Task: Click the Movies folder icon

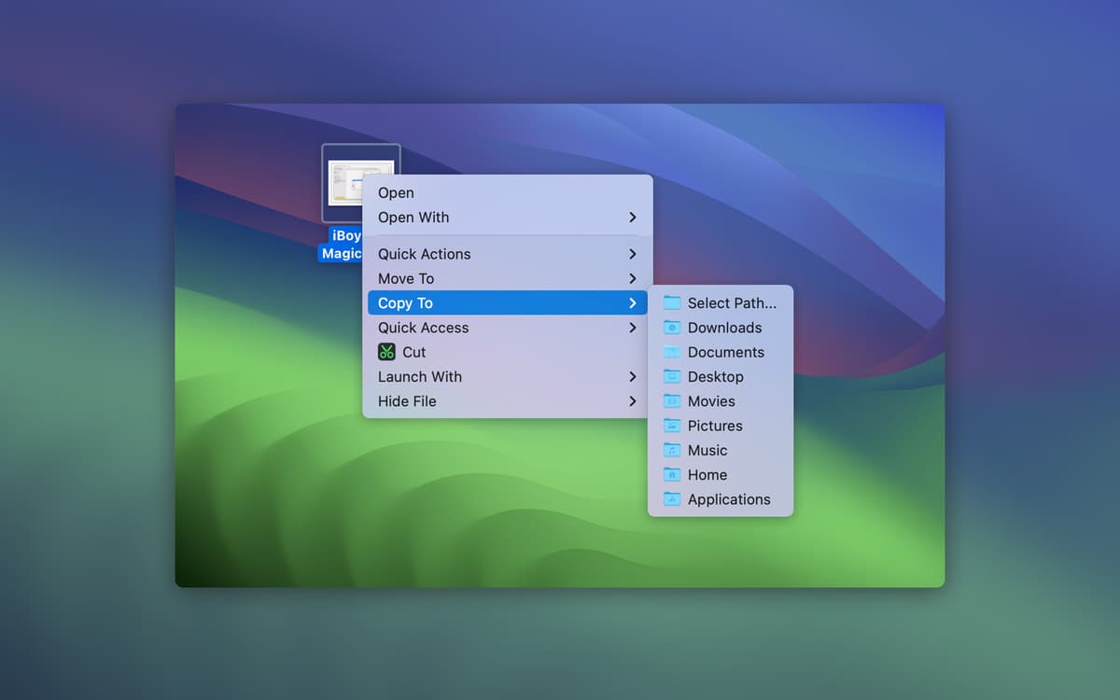Action: (x=672, y=401)
